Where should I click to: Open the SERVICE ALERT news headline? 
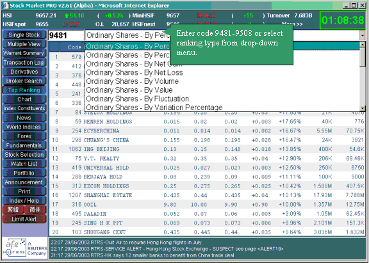[167, 249]
